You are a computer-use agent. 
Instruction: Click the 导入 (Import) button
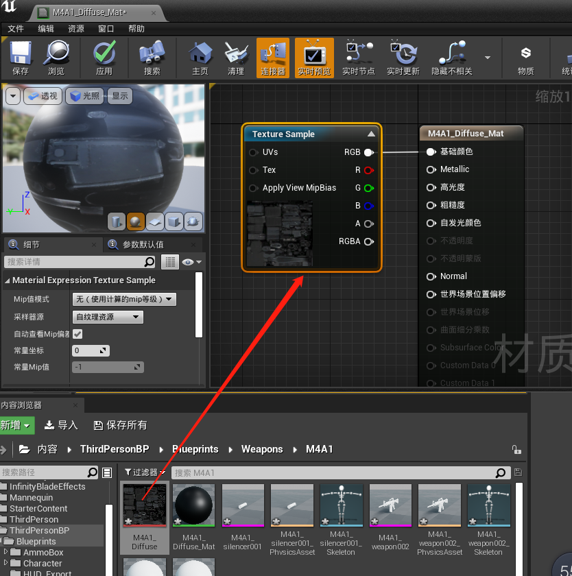coord(60,425)
